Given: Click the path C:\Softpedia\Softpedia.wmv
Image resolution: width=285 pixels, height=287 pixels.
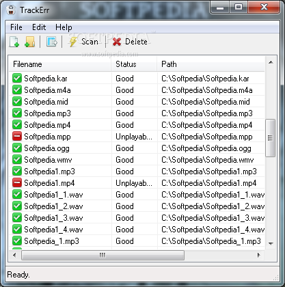Looking at the screenshot, I should coord(208,160).
